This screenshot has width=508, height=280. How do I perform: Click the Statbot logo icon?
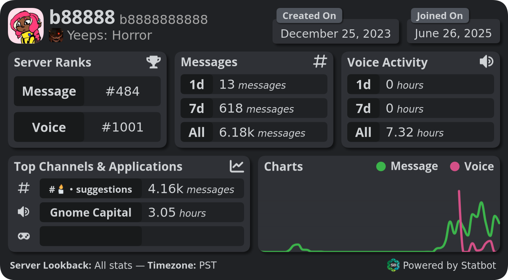(393, 265)
